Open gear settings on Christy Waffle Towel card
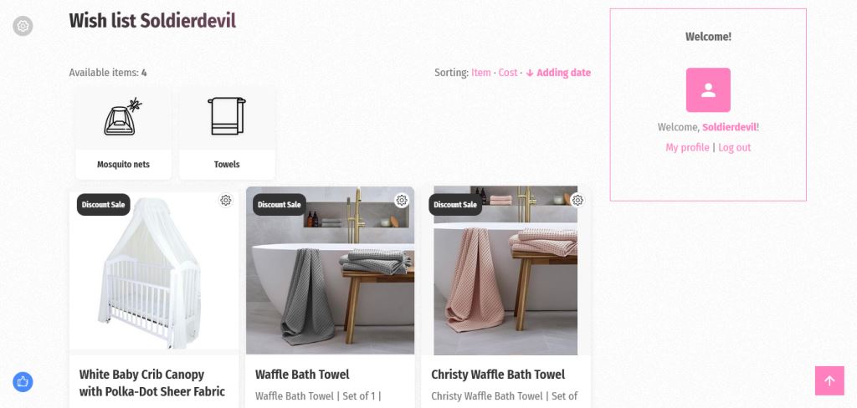 [577, 201]
